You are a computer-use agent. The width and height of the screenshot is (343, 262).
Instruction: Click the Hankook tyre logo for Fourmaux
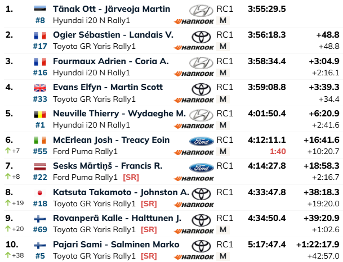[194, 74]
